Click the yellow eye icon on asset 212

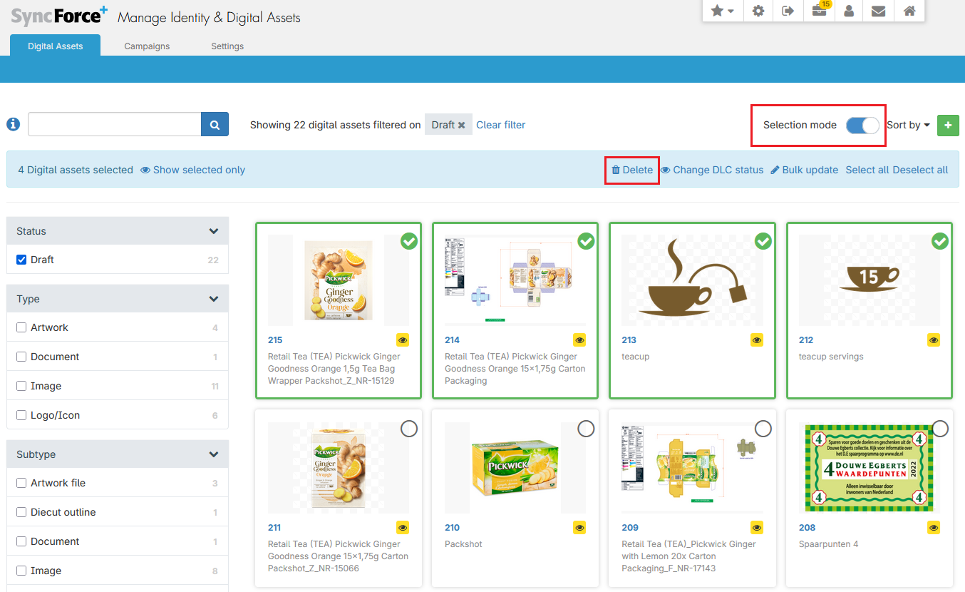[934, 340]
